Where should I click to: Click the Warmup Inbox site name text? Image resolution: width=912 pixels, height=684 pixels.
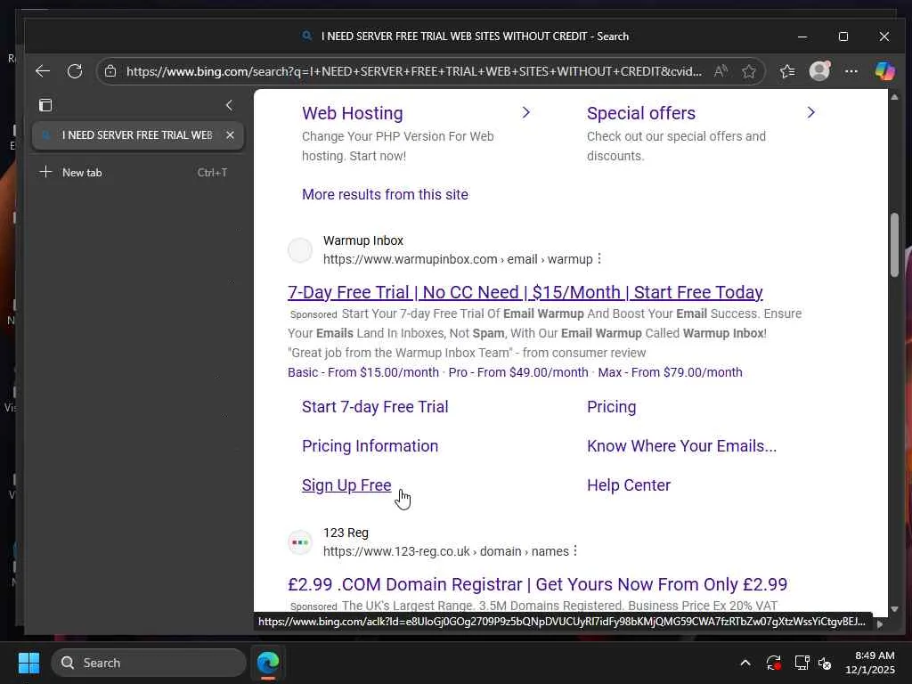point(363,240)
